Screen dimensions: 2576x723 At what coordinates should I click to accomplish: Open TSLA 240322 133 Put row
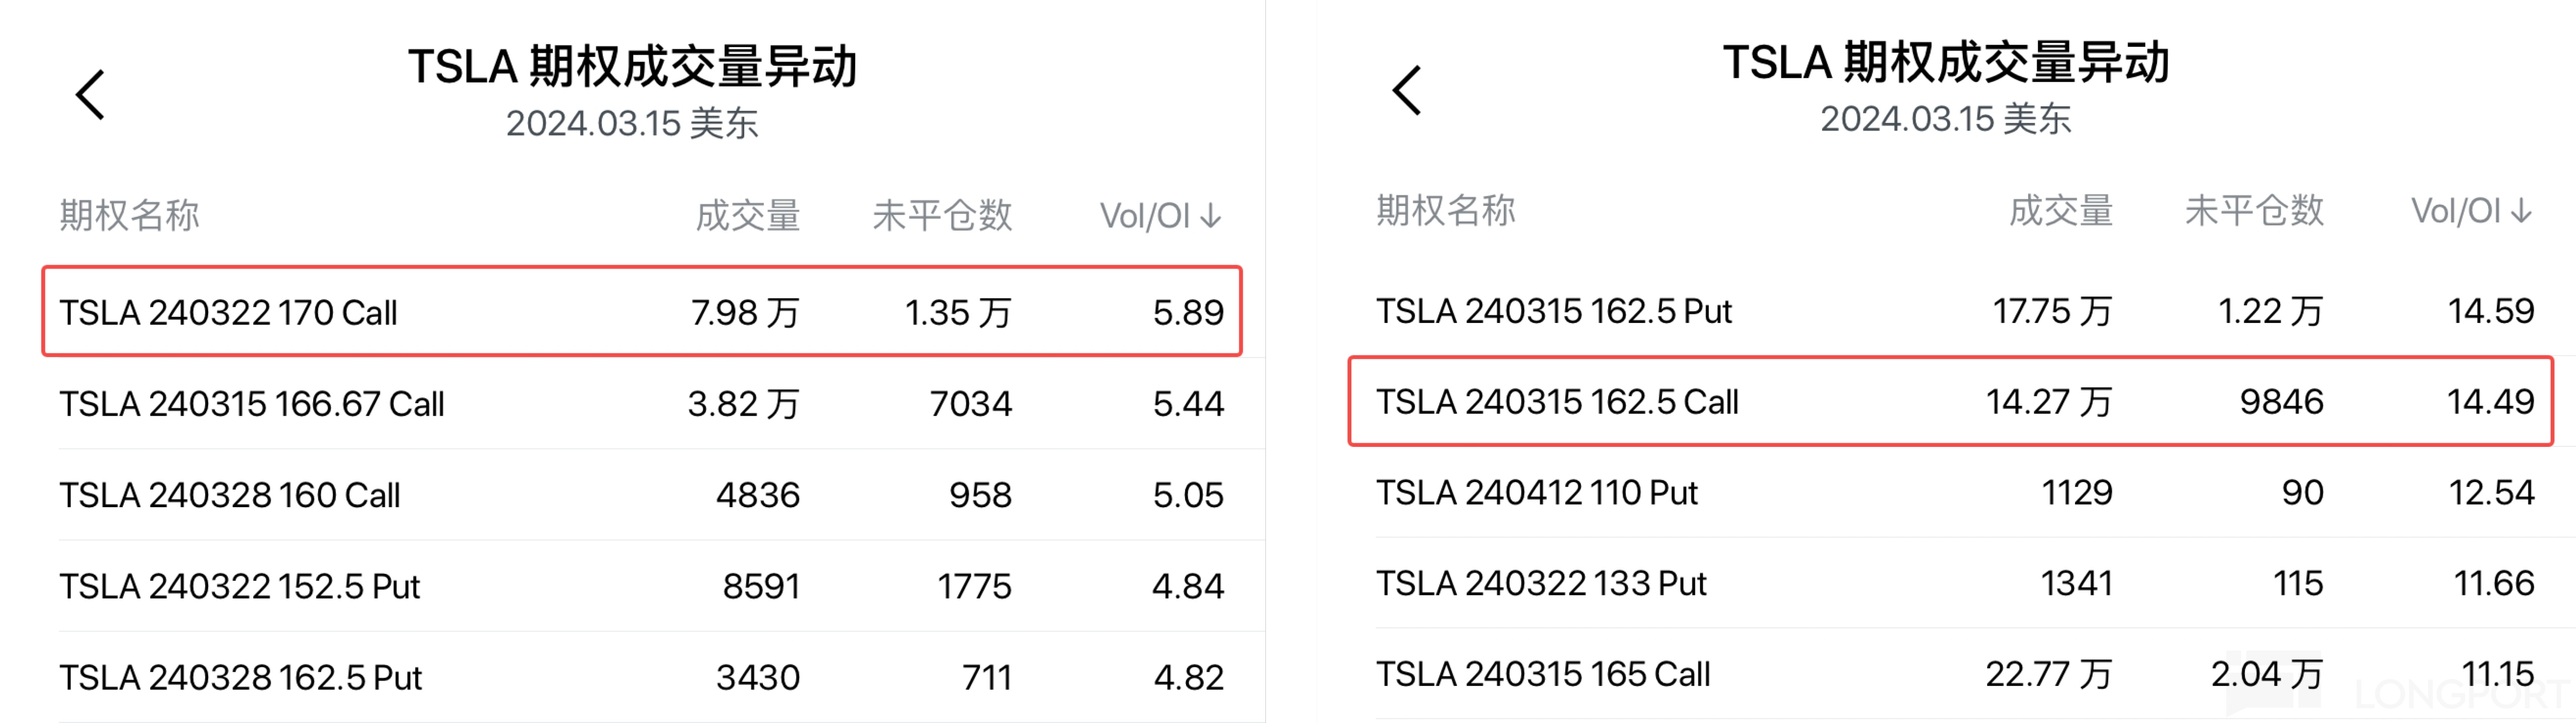click(1950, 583)
